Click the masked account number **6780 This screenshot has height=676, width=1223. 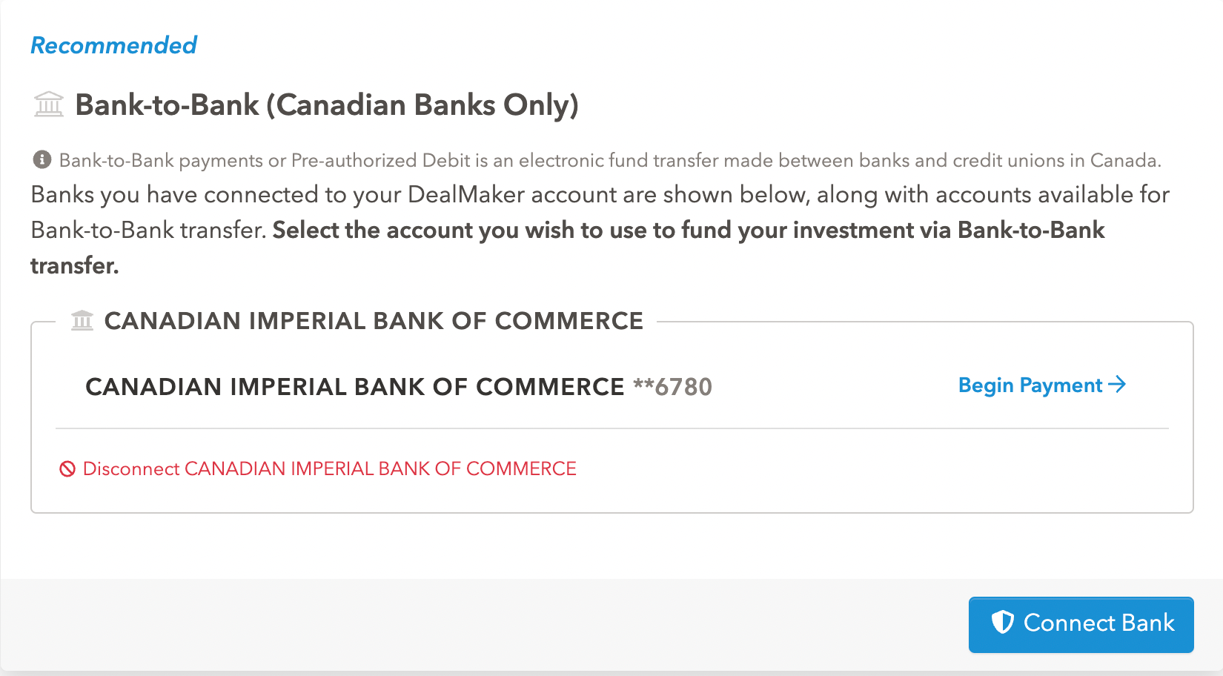[672, 387]
